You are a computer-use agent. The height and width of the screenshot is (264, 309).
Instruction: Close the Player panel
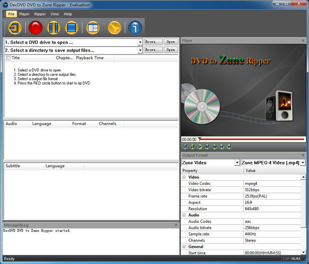[x=303, y=41]
